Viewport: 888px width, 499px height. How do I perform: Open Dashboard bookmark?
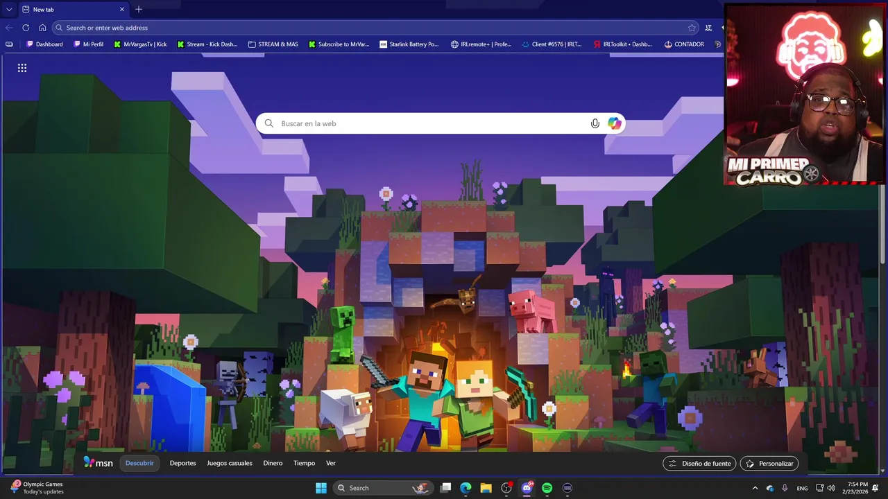pos(44,44)
